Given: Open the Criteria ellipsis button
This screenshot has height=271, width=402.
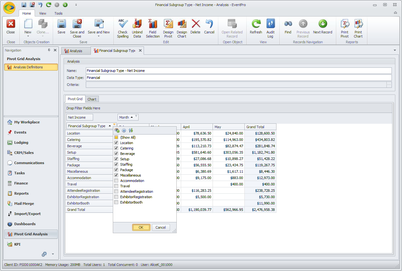Looking at the screenshot, I should 389,85.
